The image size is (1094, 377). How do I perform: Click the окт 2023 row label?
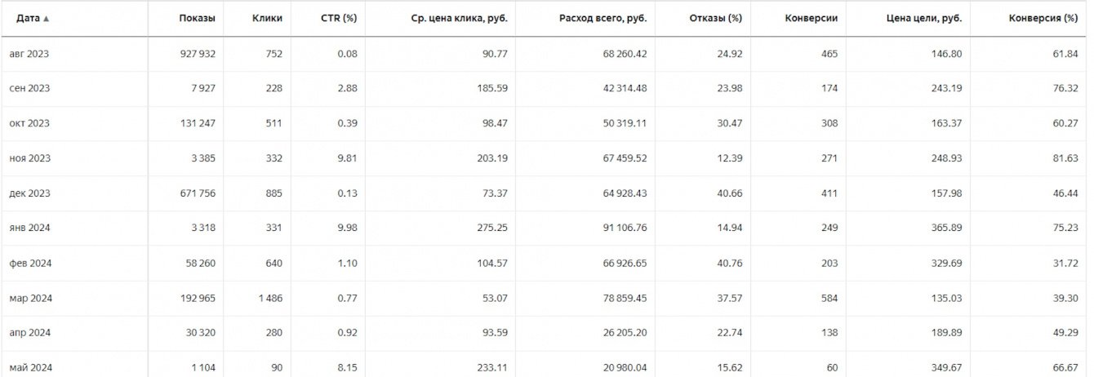click(29, 123)
